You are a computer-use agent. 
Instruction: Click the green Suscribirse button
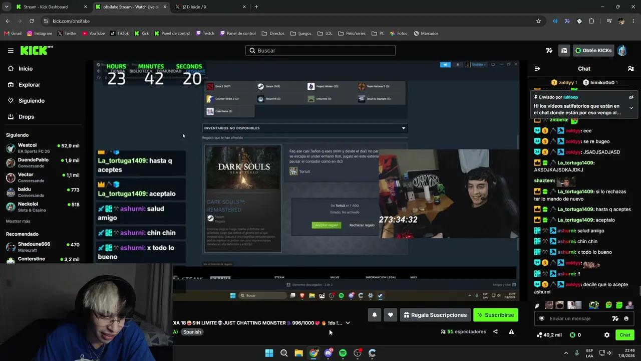[x=496, y=315]
